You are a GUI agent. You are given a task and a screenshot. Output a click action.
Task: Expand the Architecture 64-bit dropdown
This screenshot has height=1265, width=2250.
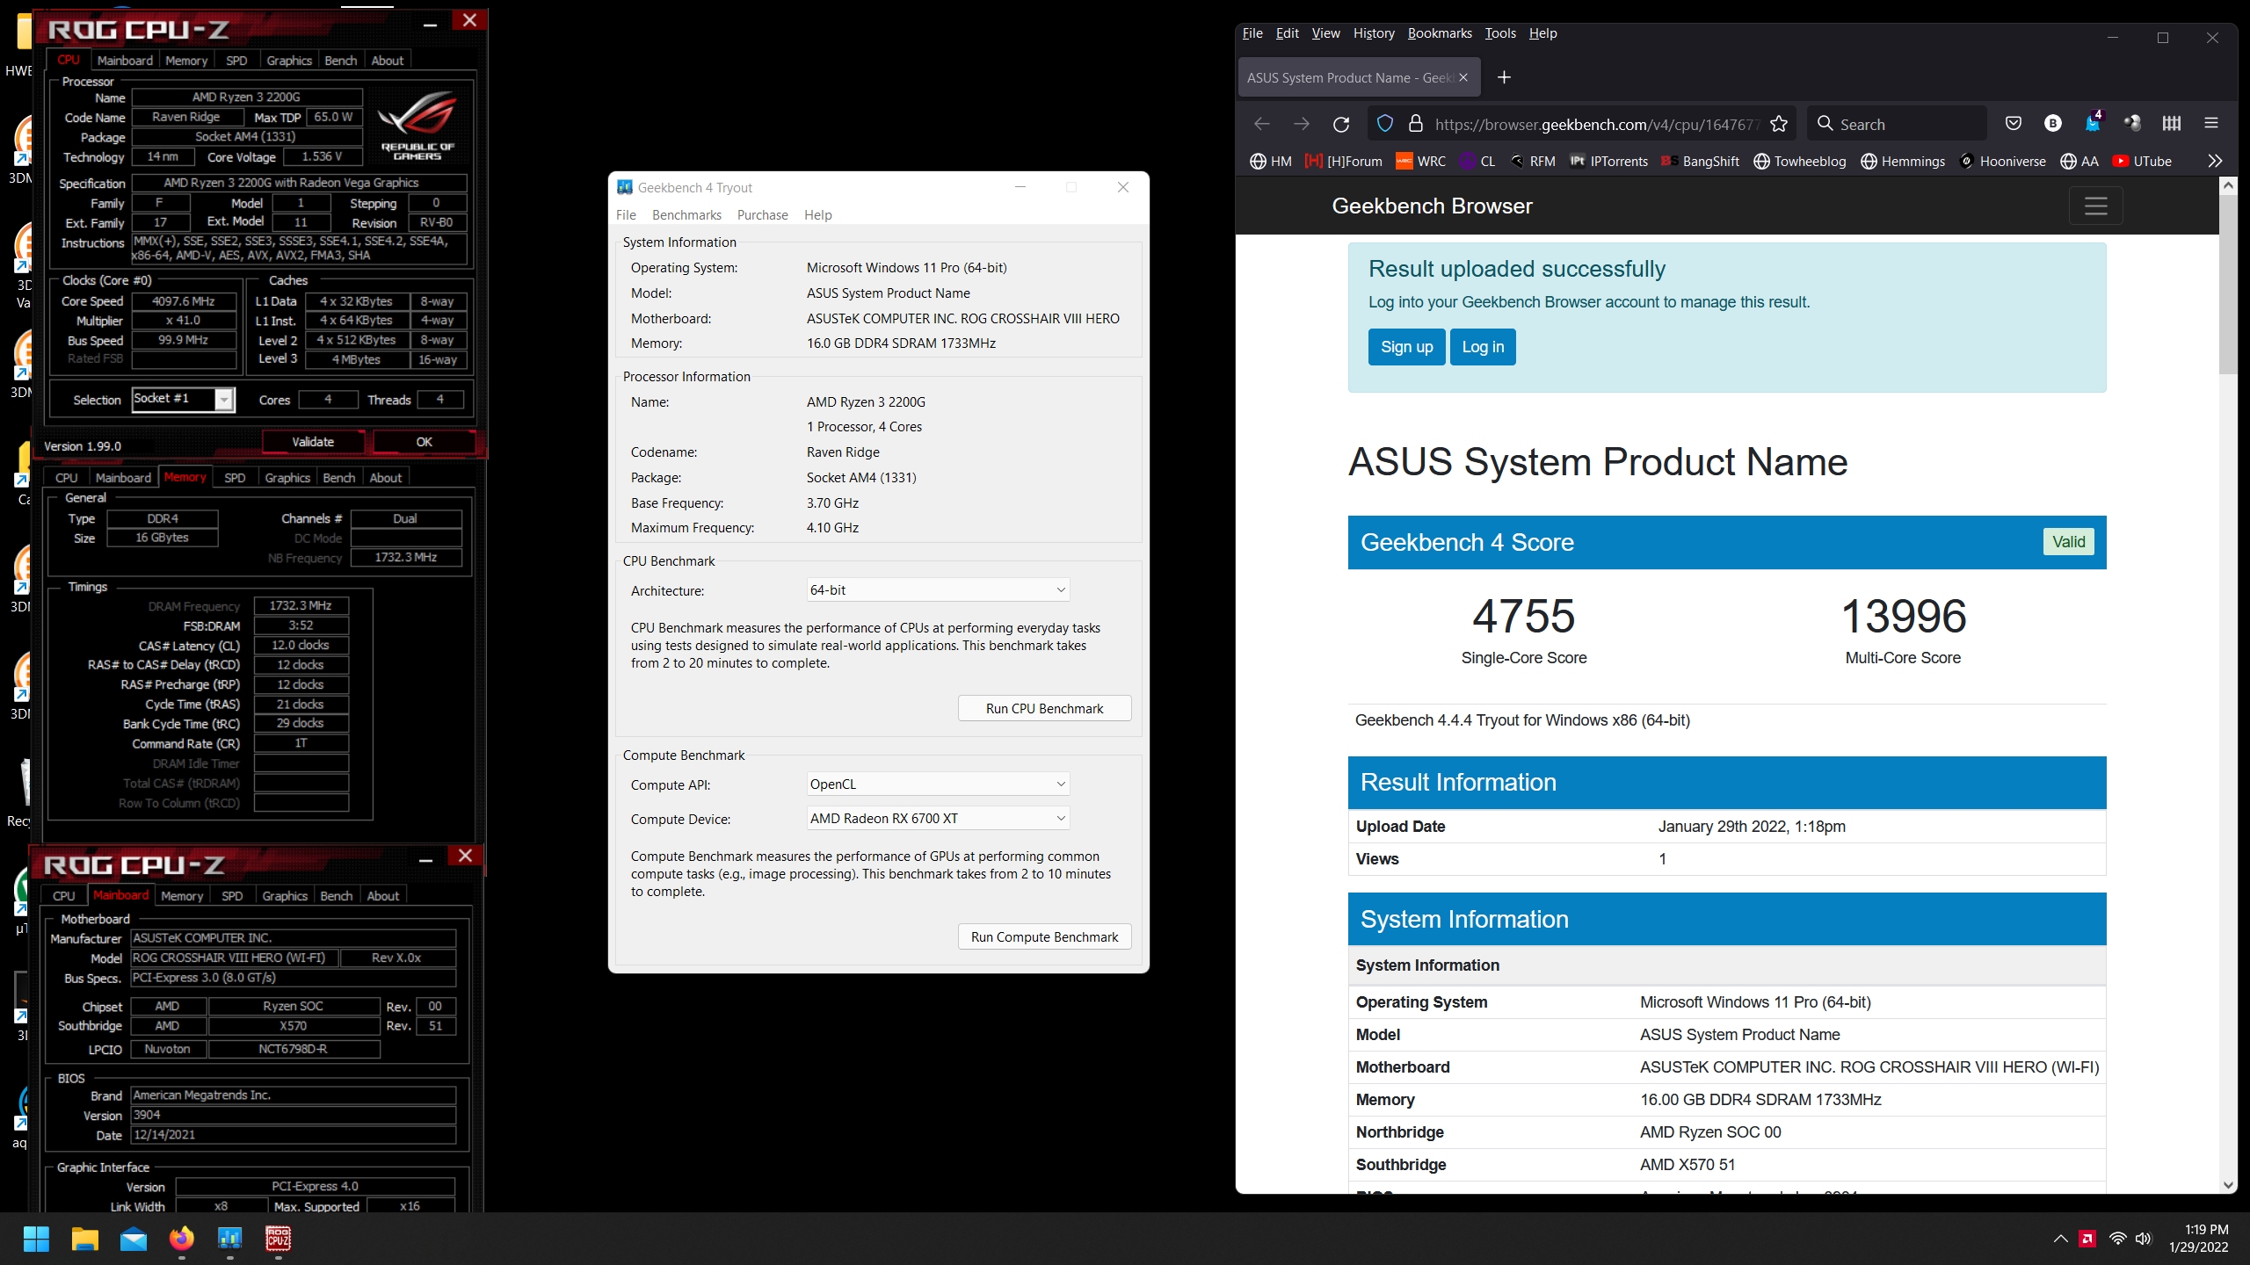click(x=938, y=590)
